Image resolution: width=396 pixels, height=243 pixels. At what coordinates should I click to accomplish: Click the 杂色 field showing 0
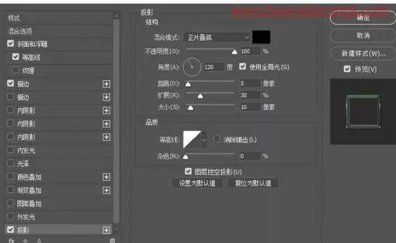pyautogui.click(x=250, y=156)
